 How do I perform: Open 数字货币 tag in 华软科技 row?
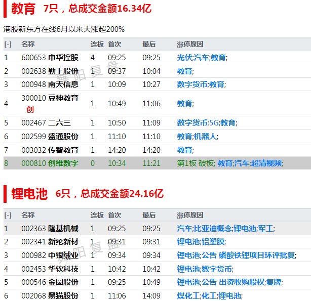(217, 269)
